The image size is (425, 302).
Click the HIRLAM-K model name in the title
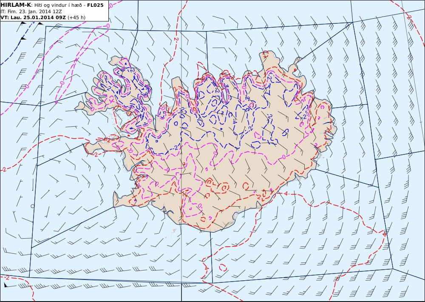(x=16, y=5)
